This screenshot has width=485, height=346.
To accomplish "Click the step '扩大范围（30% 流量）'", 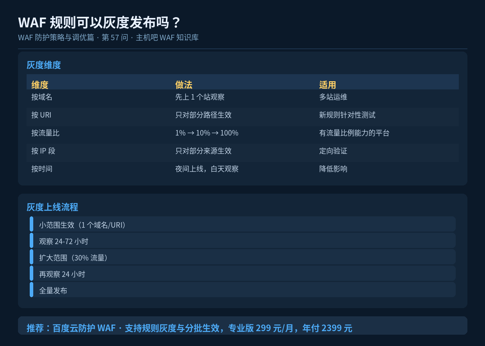I will [x=242, y=257].
